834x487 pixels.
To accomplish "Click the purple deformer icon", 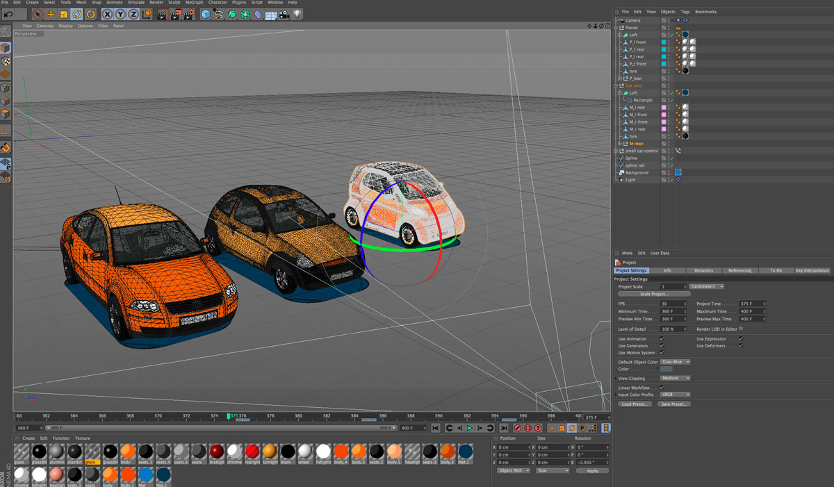I will (258, 14).
